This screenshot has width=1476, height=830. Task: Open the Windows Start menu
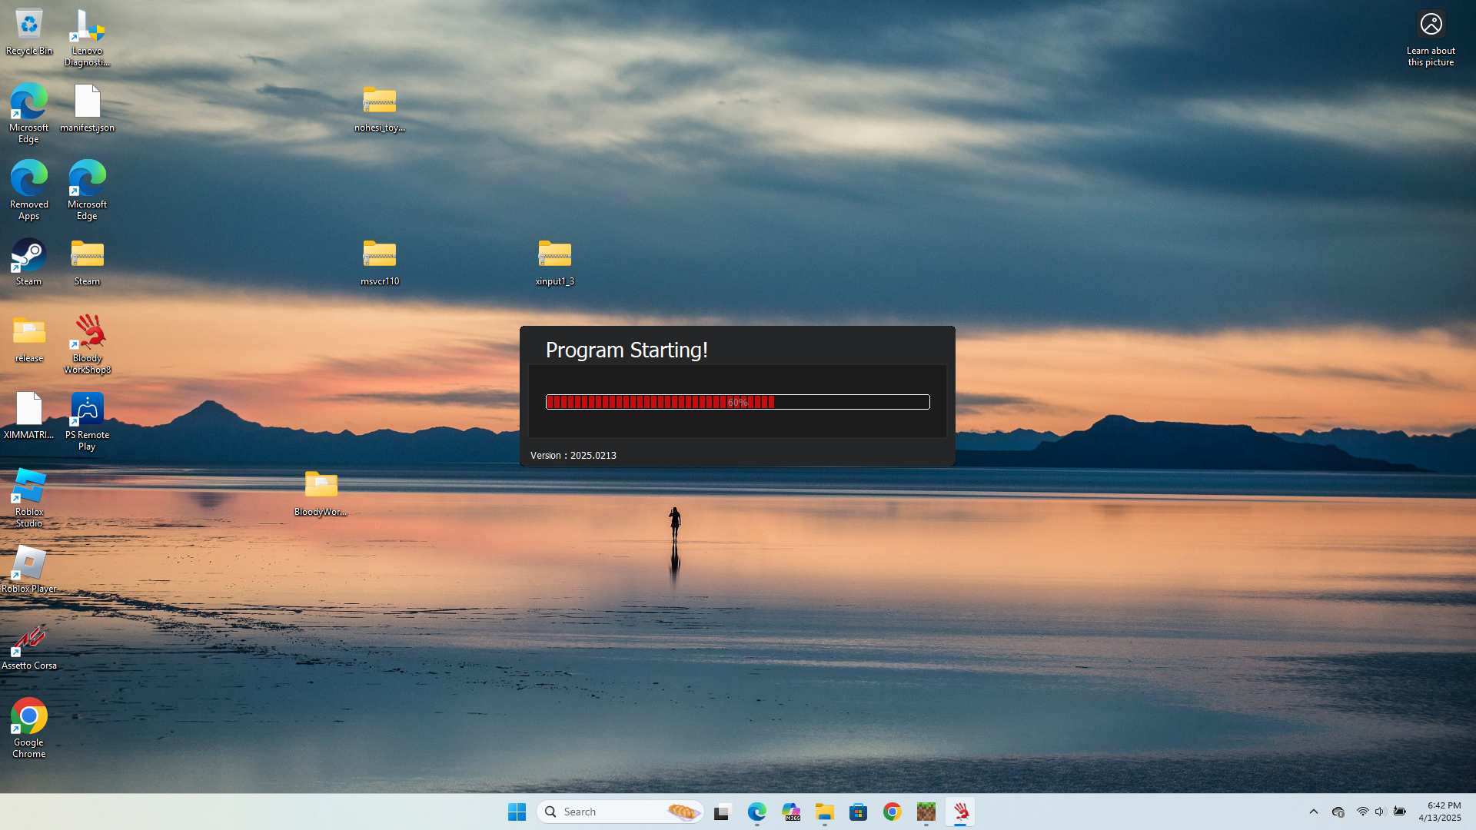517,812
